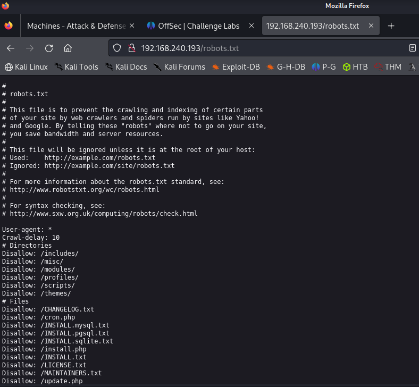Click the browser back arrow button
This screenshot has width=419, height=387.
click(x=11, y=48)
